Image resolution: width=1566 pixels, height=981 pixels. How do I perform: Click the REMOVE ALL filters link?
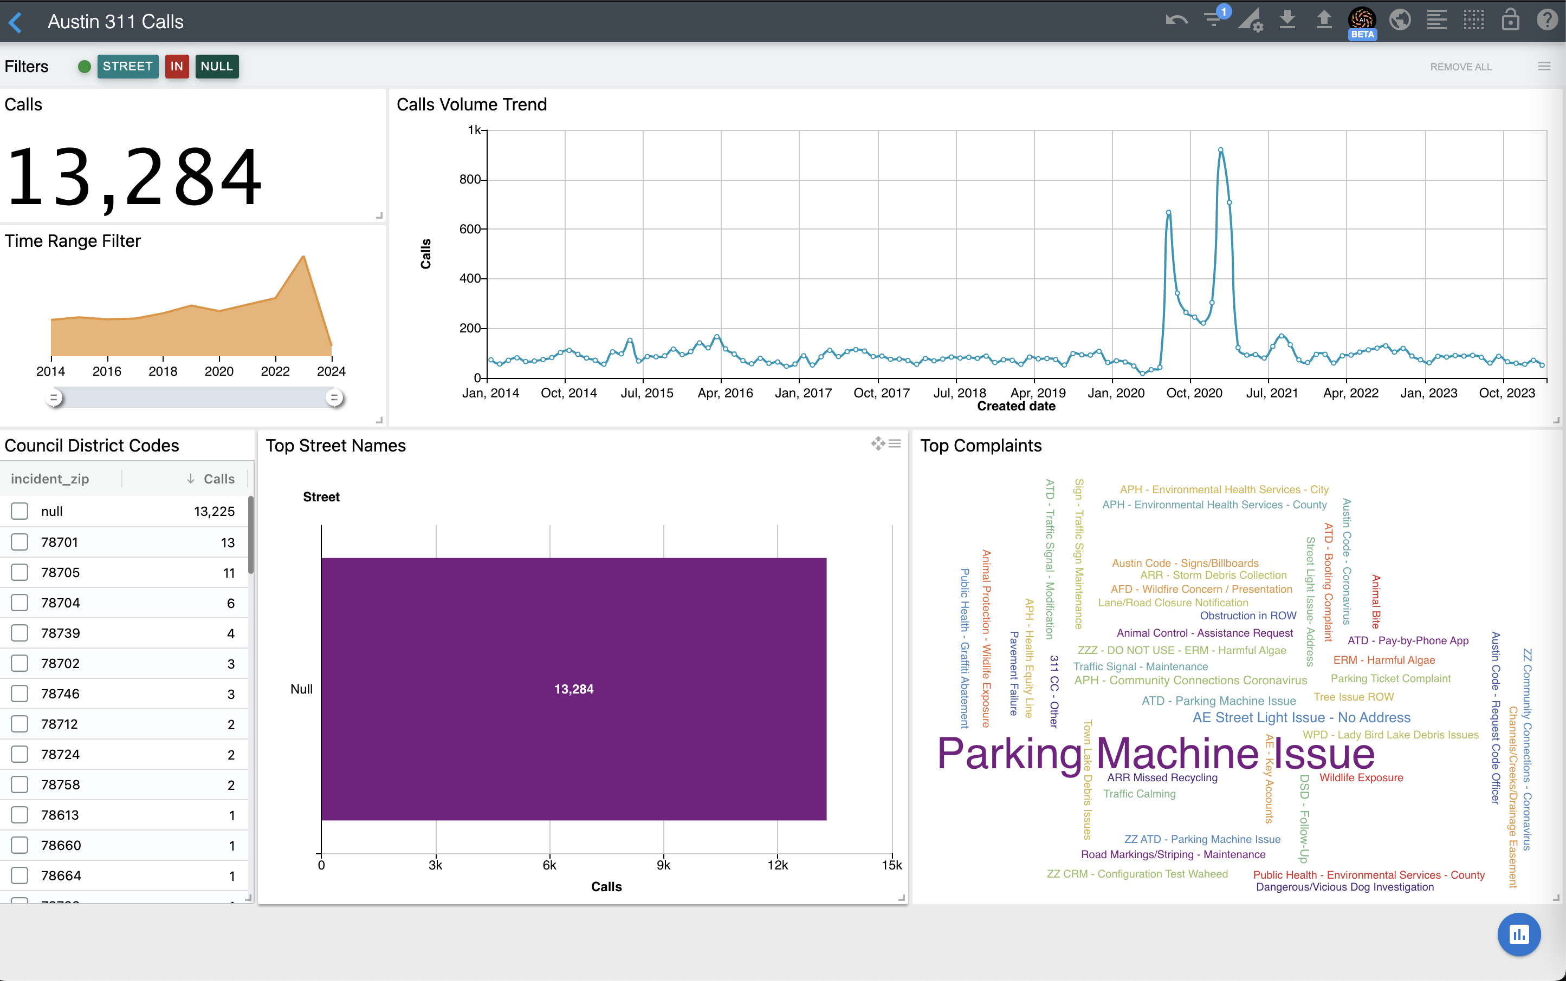[1460, 67]
